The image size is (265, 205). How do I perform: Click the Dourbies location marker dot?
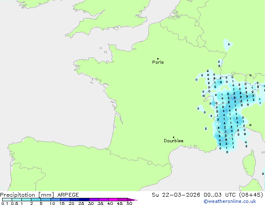click(x=173, y=137)
